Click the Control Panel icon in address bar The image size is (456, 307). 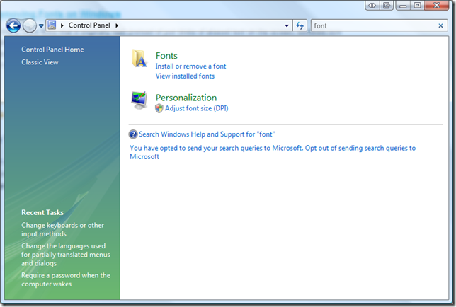tap(52, 25)
